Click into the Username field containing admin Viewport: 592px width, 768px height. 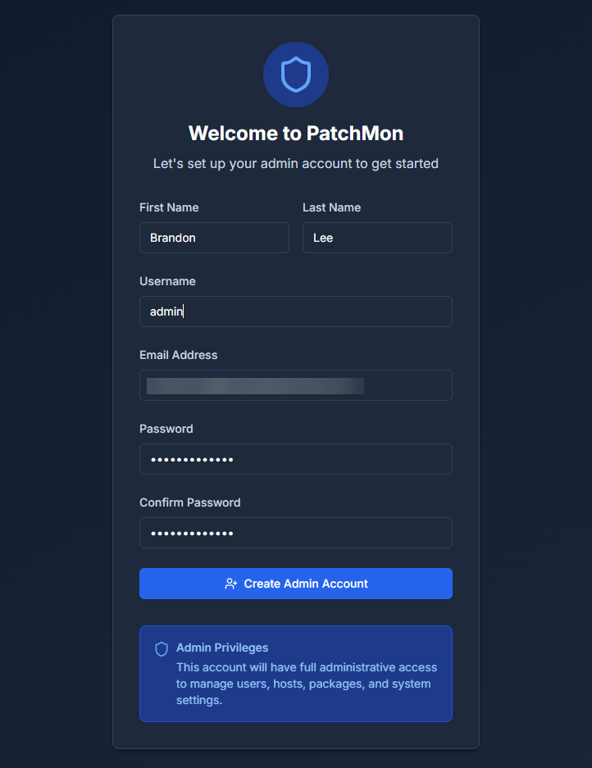click(x=296, y=311)
